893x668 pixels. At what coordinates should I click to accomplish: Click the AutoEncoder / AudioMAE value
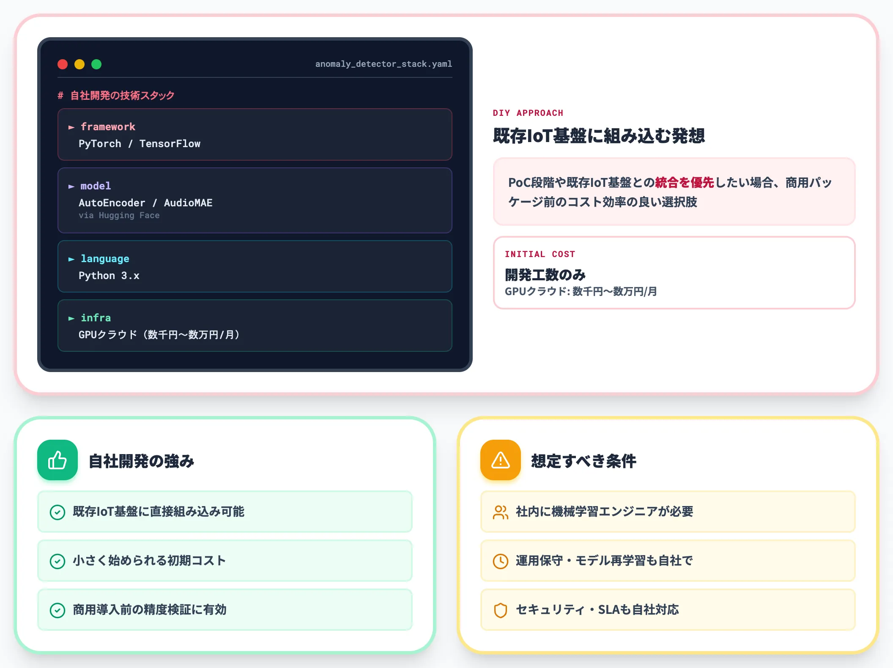point(145,203)
